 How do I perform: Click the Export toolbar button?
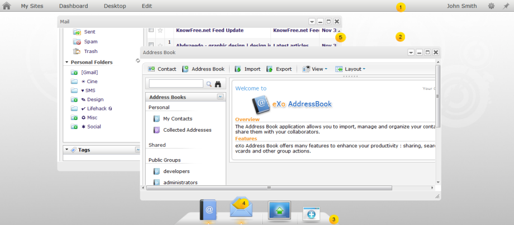[279, 69]
